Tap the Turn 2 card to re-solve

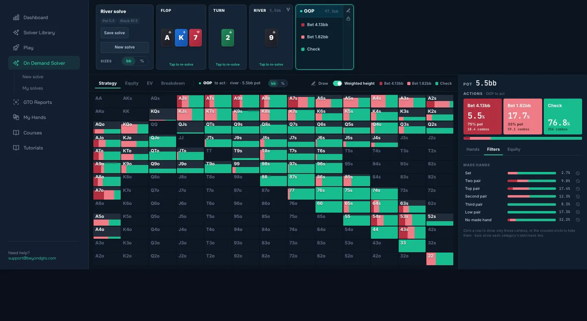227,37
